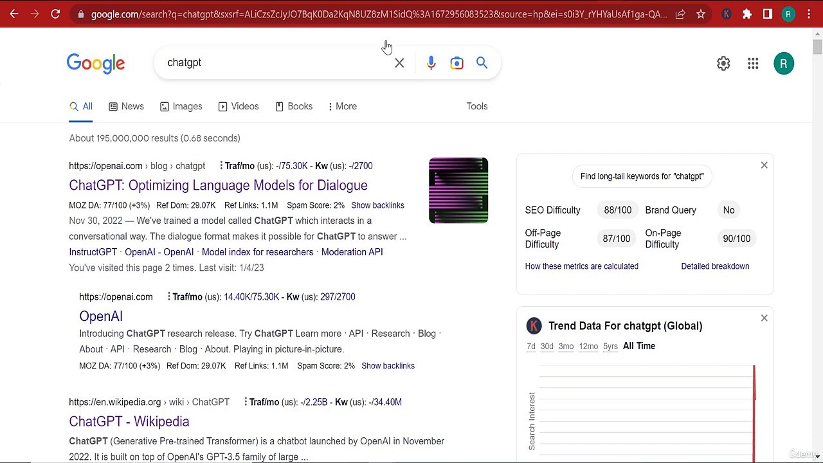Viewport: 823px width, 463px height.
Task: Click the On-Page Difficulty value 90/100
Action: point(736,239)
